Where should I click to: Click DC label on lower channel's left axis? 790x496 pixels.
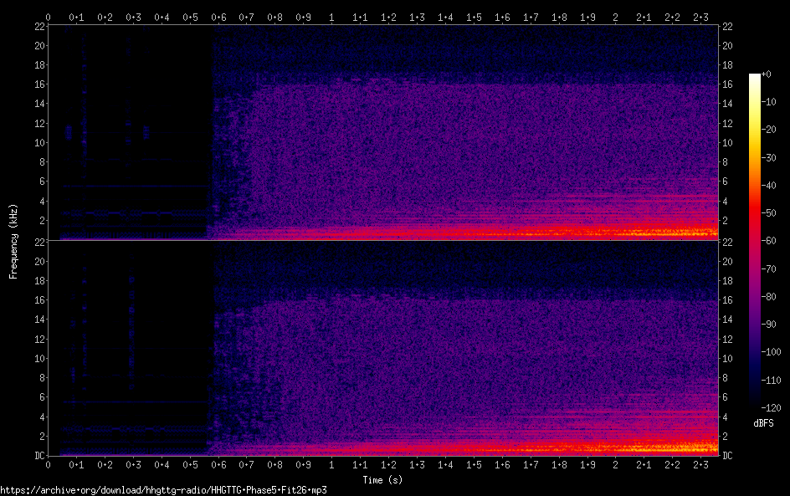coord(38,456)
